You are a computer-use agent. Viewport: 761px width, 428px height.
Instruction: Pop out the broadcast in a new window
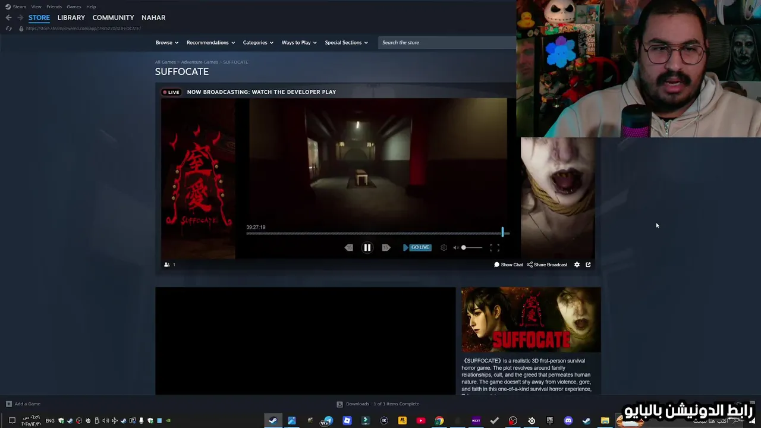coord(588,265)
